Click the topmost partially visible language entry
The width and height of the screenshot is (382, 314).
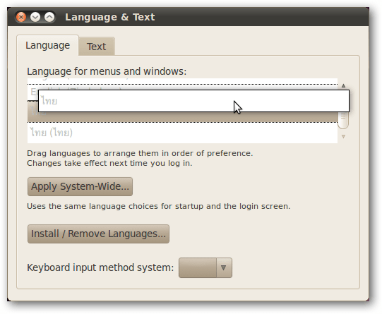point(182,81)
